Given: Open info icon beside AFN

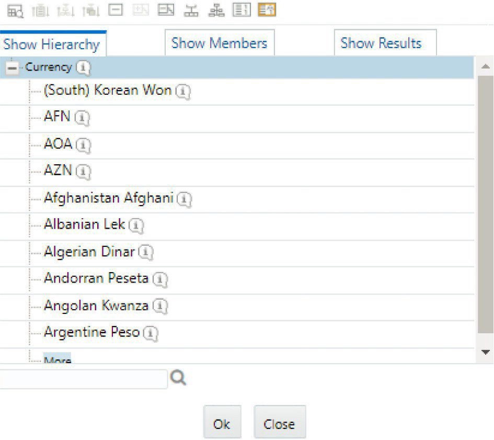Looking at the screenshot, I should 82,118.
